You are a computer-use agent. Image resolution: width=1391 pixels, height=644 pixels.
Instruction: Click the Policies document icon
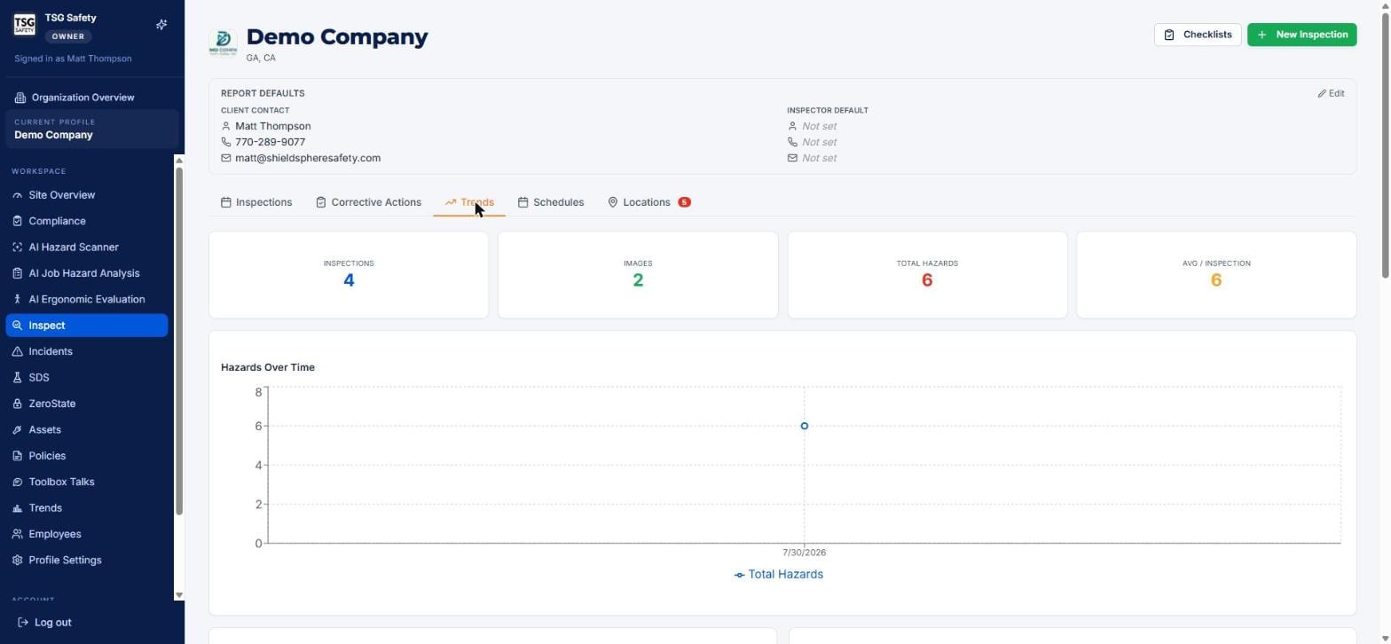tap(17, 456)
